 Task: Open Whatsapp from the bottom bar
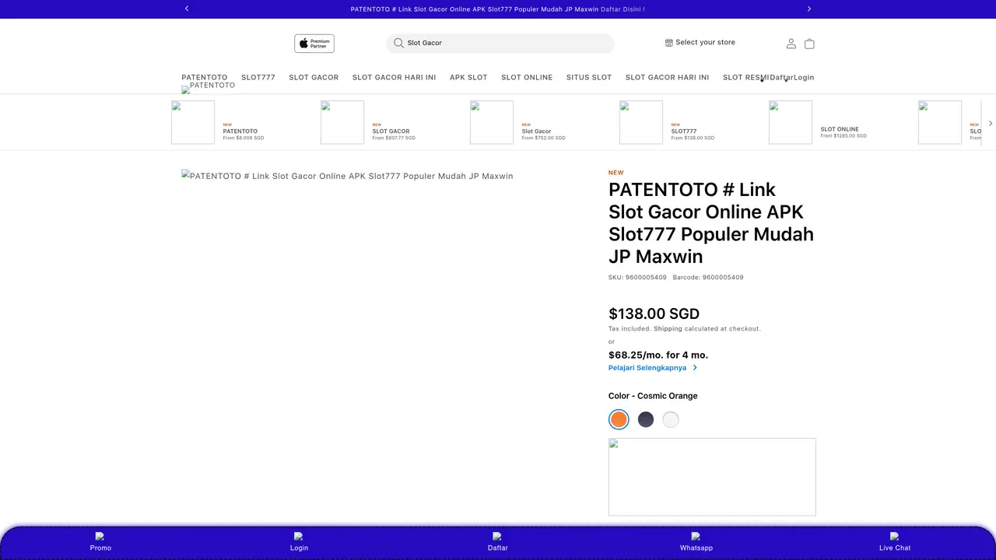coord(696,541)
